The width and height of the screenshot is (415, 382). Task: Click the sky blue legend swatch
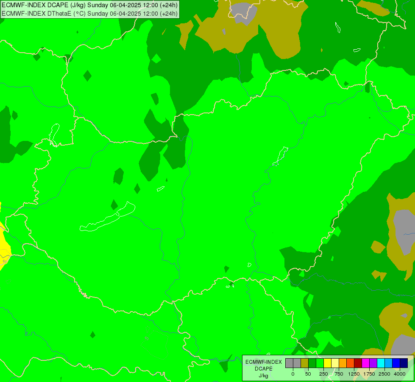pos(389,363)
